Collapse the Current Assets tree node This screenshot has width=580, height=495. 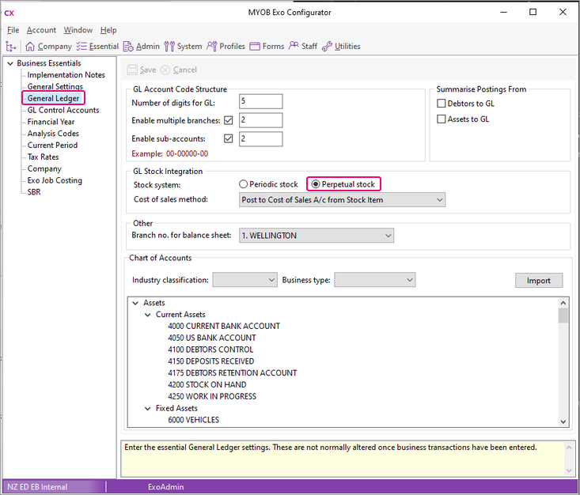coord(148,315)
